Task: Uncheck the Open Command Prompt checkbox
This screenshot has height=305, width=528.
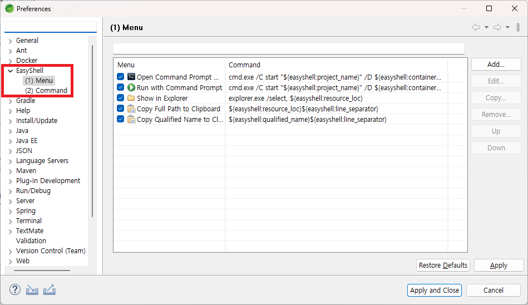Action: coord(121,77)
